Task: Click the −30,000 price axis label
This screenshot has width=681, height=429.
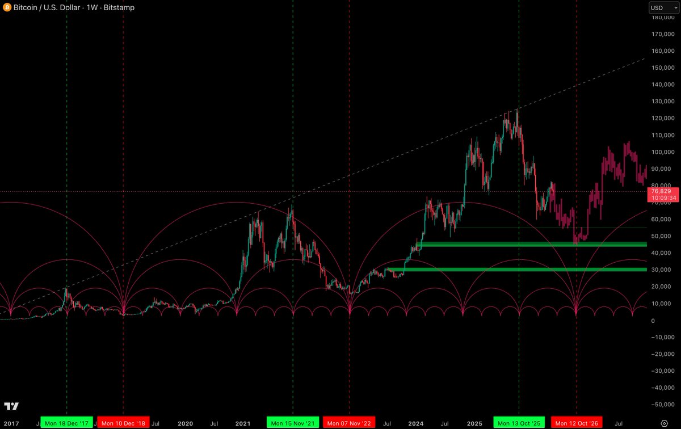Action: pyautogui.click(x=662, y=371)
